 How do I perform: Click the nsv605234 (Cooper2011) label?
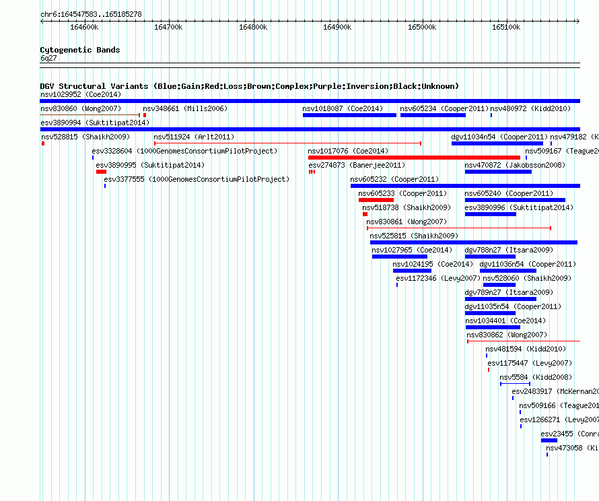(444, 108)
